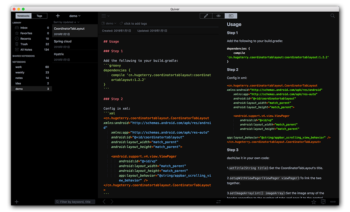This screenshot has width=350, height=212.
Task: Open the more options ellipsis icon
Action: tap(333, 202)
